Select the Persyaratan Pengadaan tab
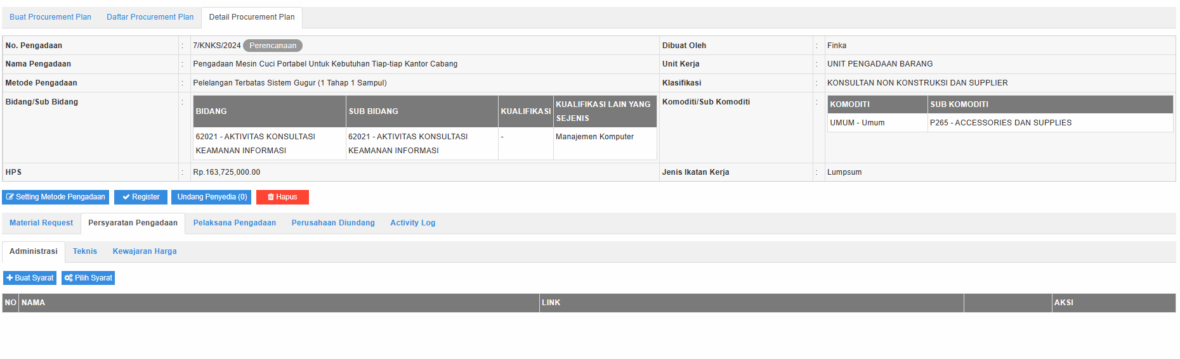 pyautogui.click(x=133, y=223)
